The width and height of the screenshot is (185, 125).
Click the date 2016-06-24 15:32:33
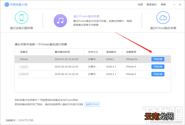(x=66, y=74)
